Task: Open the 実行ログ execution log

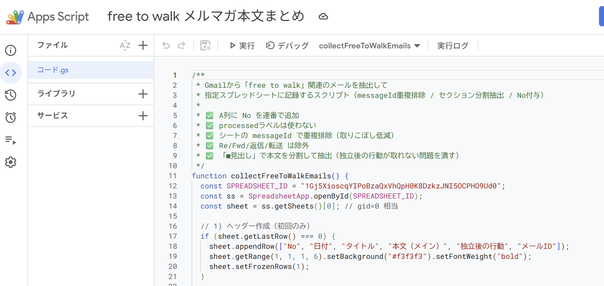Action: pos(453,46)
